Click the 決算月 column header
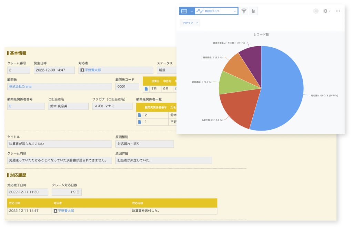 pos(155,81)
